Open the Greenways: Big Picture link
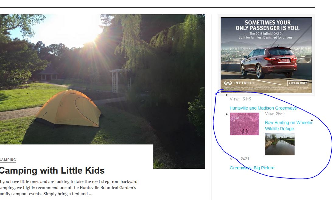 click(252, 168)
